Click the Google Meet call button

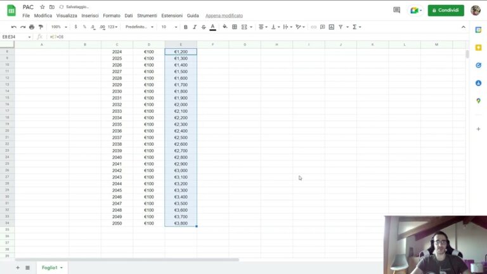coord(415,10)
